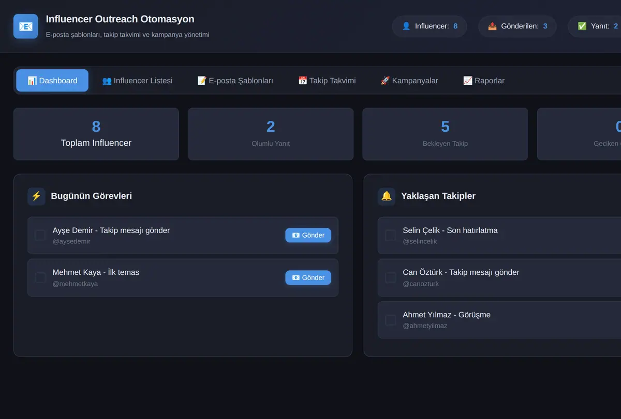Click the Toplam Influencer stat card
The height and width of the screenshot is (419, 621).
(96, 134)
